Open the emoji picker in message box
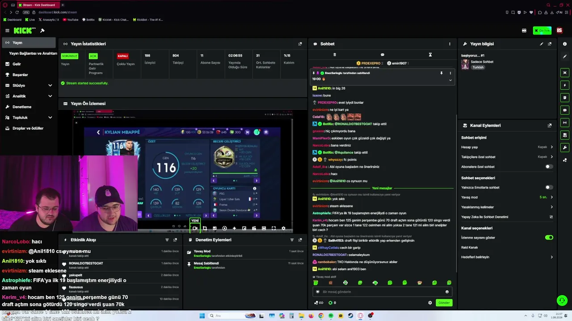Image resolution: width=572 pixels, height=321 pixels. 447,292
